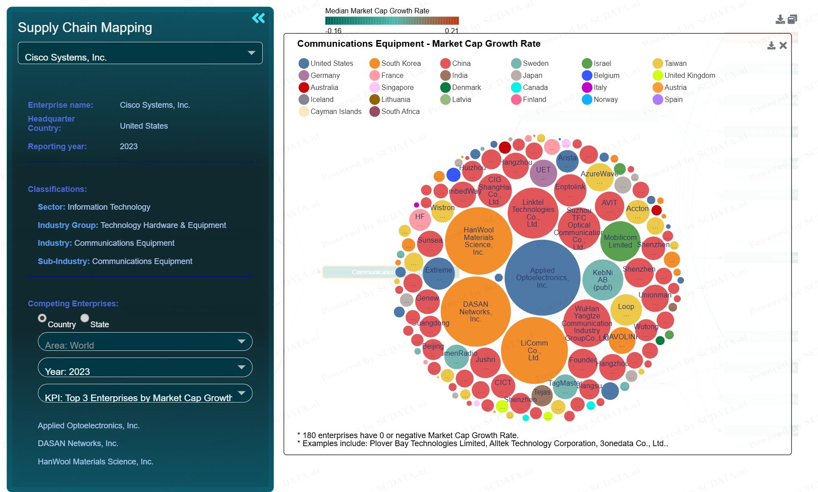This screenshot has width=818, height=492.
Task: Toggle Italy legend entry
Action: click(x=594, y=88)
